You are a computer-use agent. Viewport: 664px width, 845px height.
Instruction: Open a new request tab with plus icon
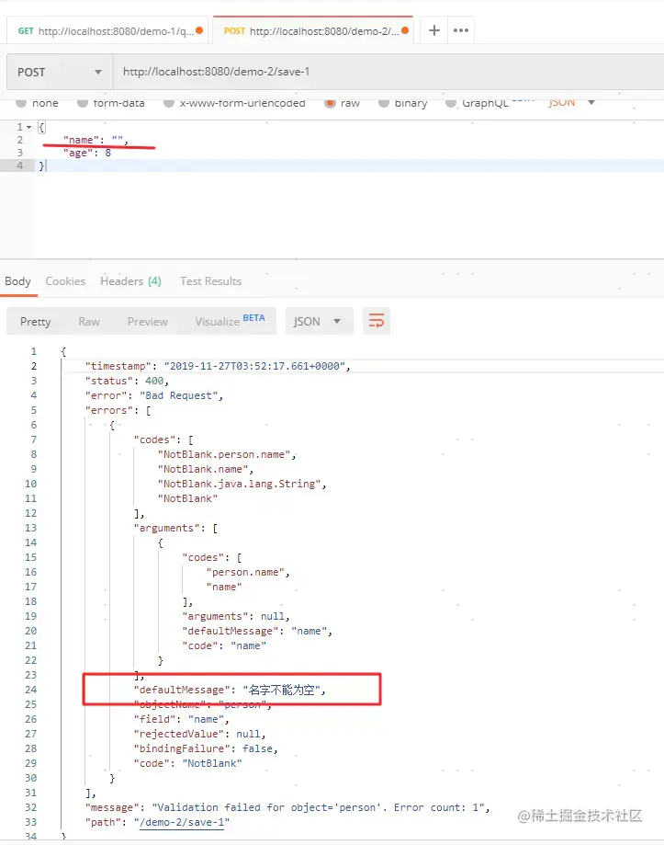(x=433, y=30)
